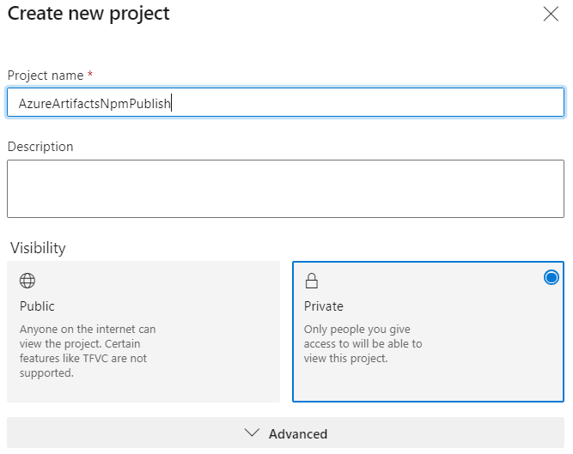The image size is (573, 454).
Task: Select the Private visibility radio button
Action: 551,277
